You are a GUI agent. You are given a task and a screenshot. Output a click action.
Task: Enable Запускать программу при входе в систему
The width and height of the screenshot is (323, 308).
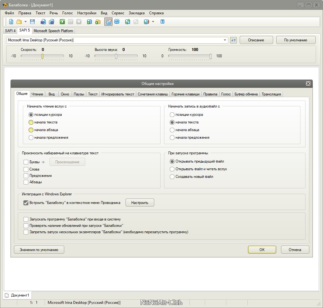click(26, 219)
